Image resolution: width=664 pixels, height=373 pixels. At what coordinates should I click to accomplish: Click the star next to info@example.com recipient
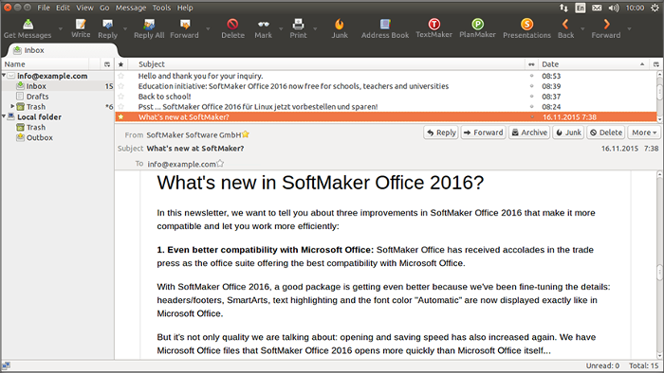tap(220, 163)
